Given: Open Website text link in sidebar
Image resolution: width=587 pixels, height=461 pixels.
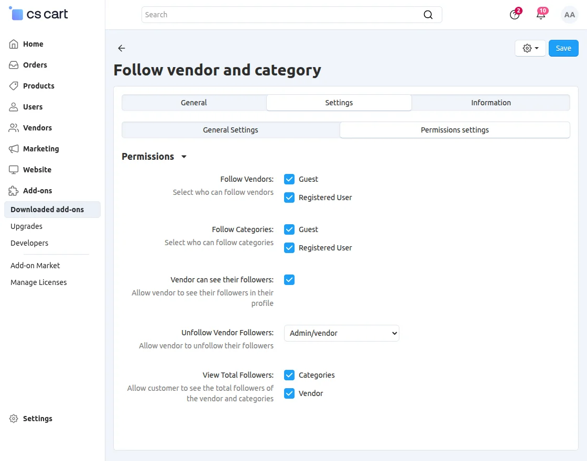Looking at the screenshot, I should (x=37, y=170).
